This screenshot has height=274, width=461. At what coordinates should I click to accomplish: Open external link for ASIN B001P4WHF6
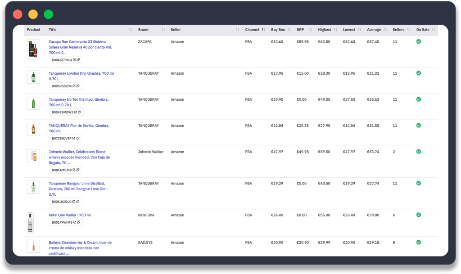(75, 222)
